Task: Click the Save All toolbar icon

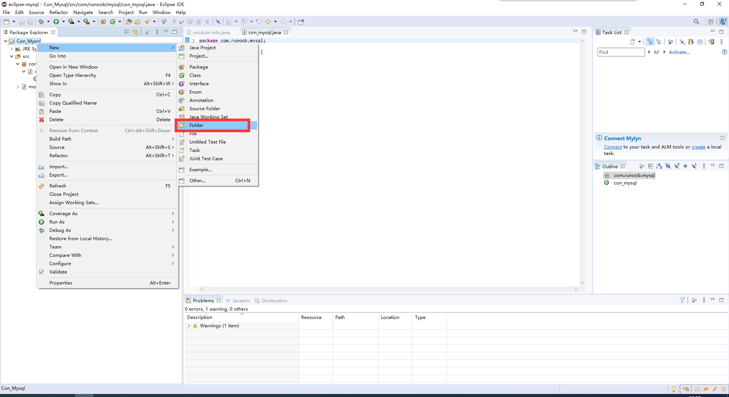Action: coord(30,22)
